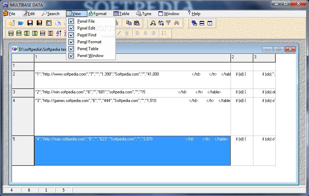309x196 pixels.
Task: Click the bullet list icon
Action: (164, 33)
